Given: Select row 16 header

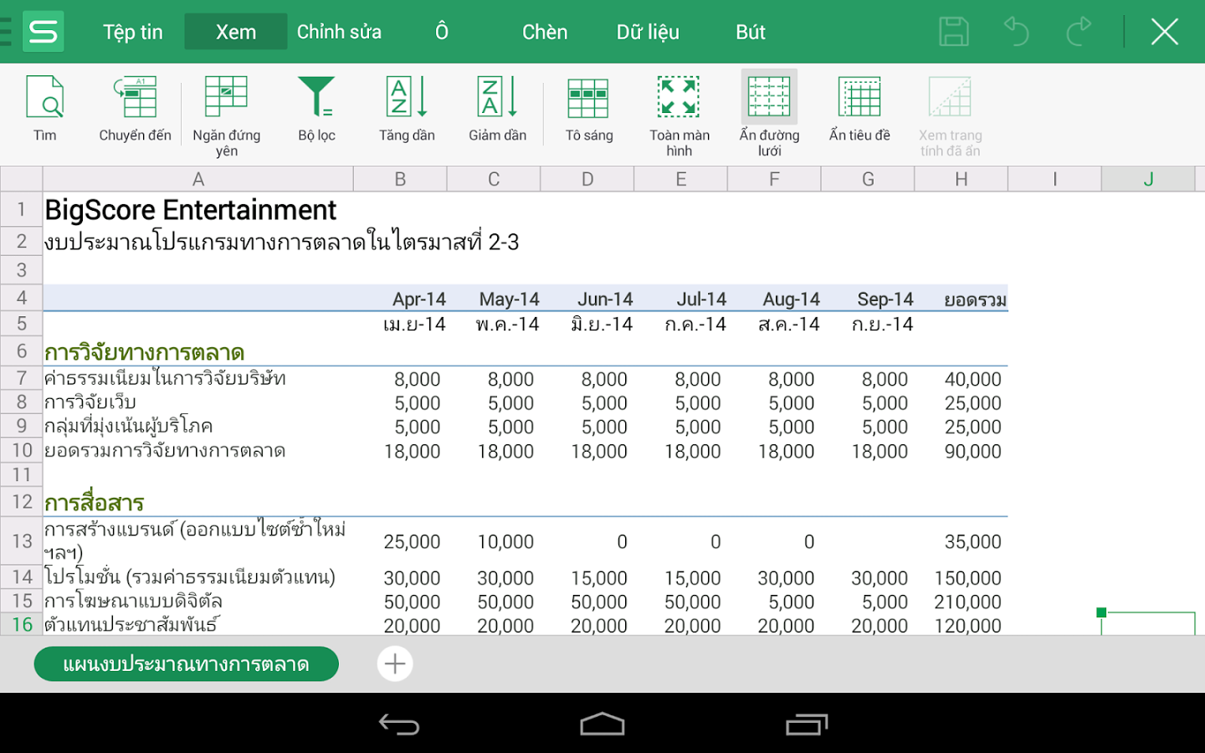Looking at the screenshot, I should pos(22,624).
